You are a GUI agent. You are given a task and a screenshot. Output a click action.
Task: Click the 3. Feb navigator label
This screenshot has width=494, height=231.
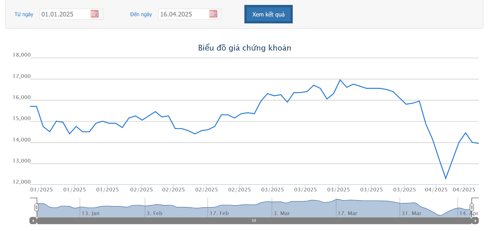(154, 213)
